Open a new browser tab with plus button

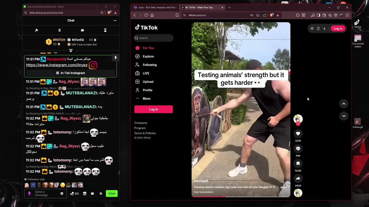pyautogui.click(x=229, y=7)
